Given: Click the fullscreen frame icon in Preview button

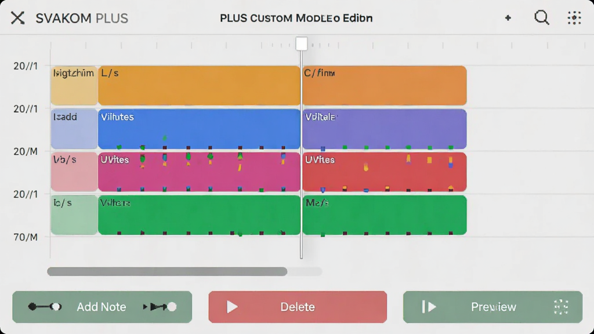Looking at the screenshot, I should 561,307.
